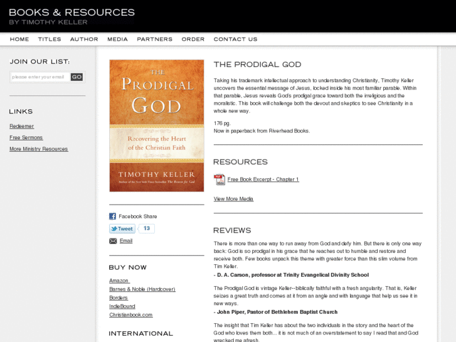
Task: Open the Home menu item
Action: pyautogui.click(x=19, y=40)
